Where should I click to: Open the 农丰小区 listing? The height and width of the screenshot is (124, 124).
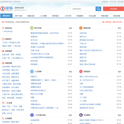pyautogui.click(x=34, y=40)
